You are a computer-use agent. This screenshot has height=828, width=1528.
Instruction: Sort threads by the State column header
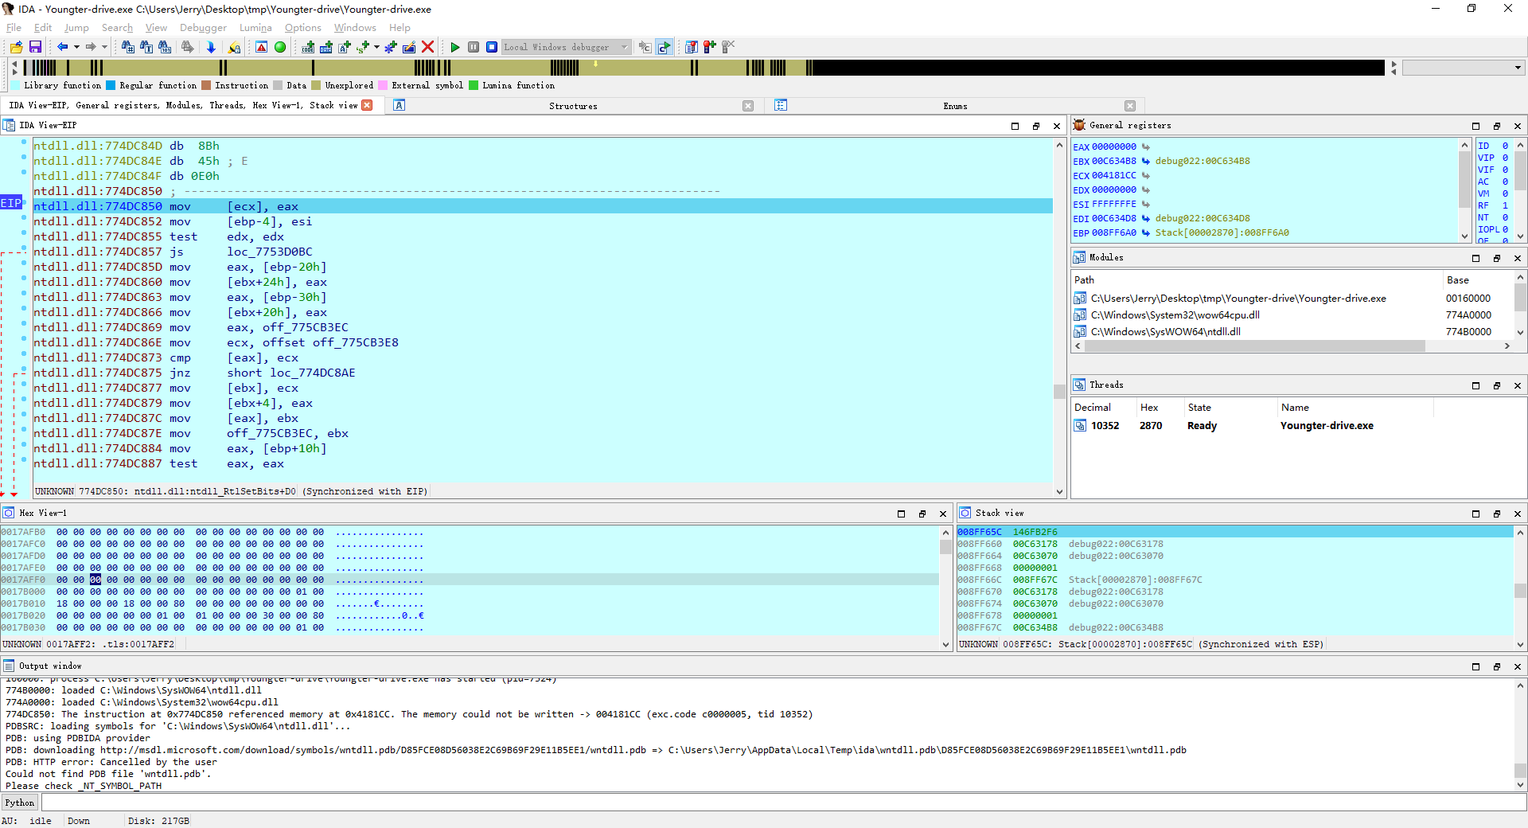click(x=1230, y=408)
